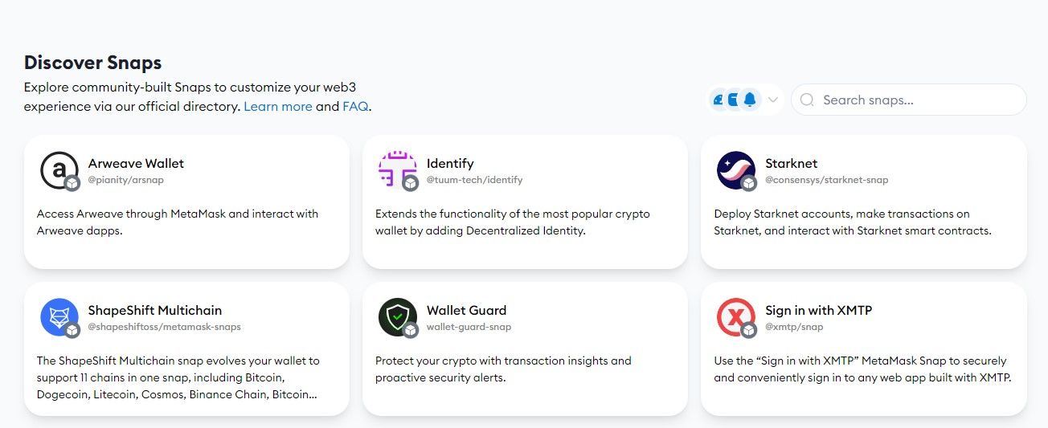Click the Starknet snap logo icon
This screenshot has height=428, width=1048.
(735, 169)
